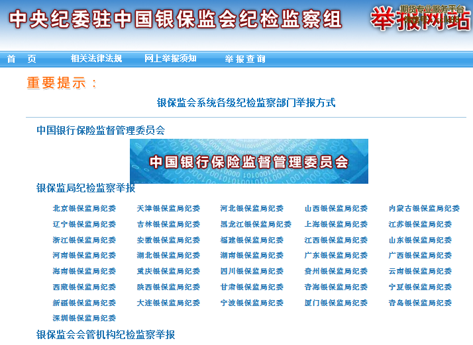Click the 举报网站 red header logo

pos(420,19)
